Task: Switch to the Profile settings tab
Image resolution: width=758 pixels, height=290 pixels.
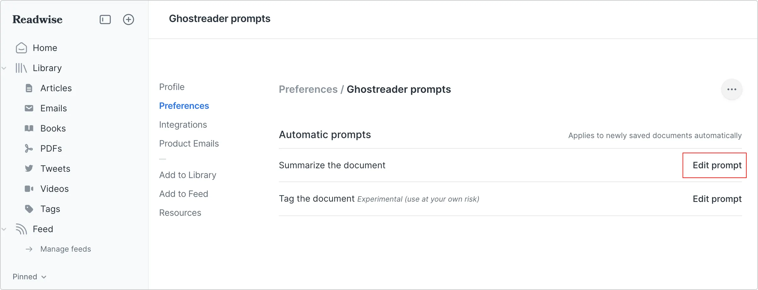Action: coord(172,87)
